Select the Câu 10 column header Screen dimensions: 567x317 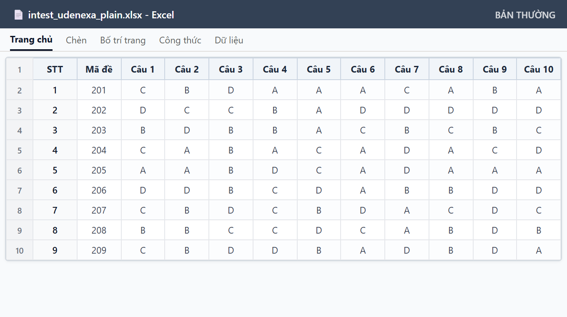539,69
